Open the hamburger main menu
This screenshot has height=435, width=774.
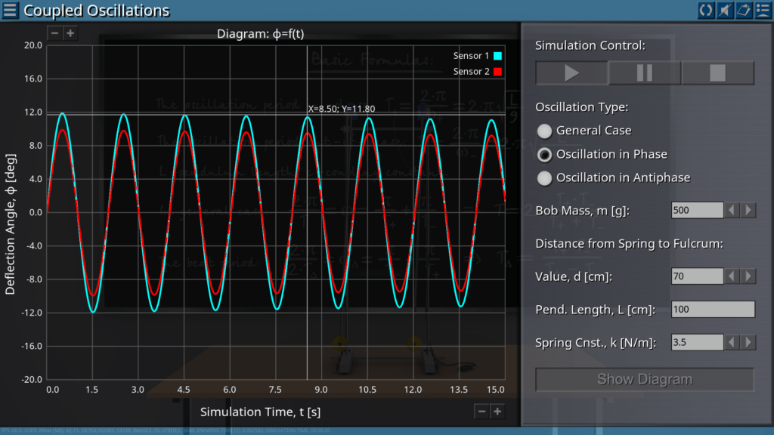pos(11,11)
